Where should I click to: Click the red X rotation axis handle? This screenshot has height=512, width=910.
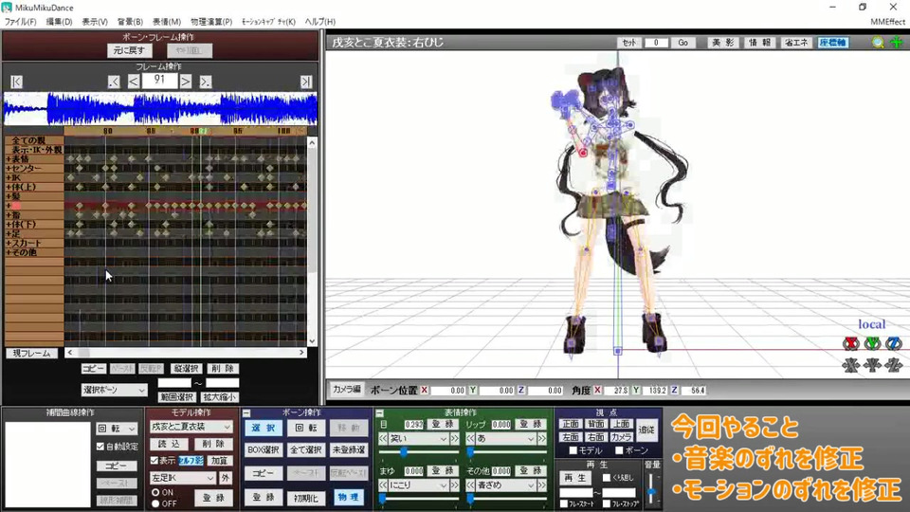[x=851, y=343]
